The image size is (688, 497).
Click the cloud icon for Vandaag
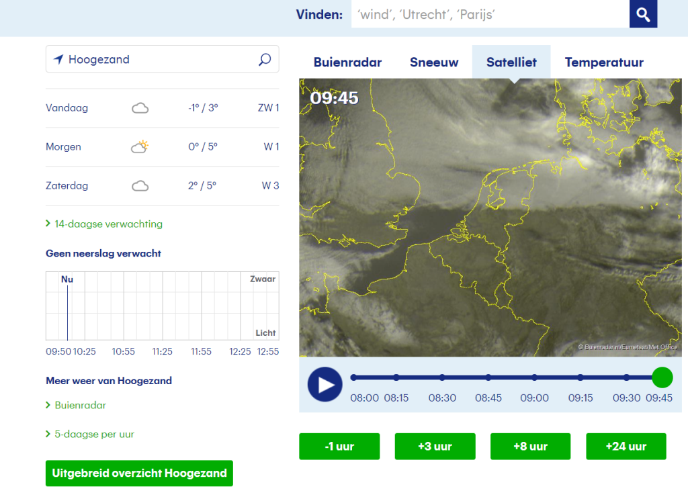[140, 108]
